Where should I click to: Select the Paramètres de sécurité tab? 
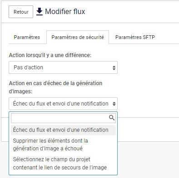coord(78,37)
